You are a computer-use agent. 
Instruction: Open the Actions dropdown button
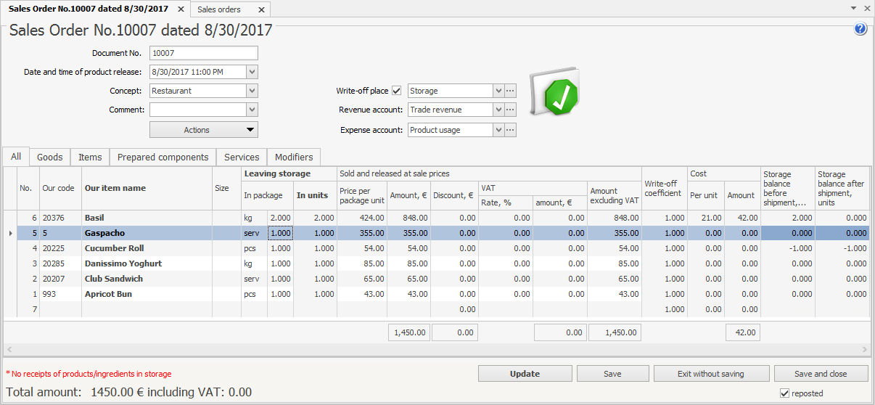tap(204, 130)
